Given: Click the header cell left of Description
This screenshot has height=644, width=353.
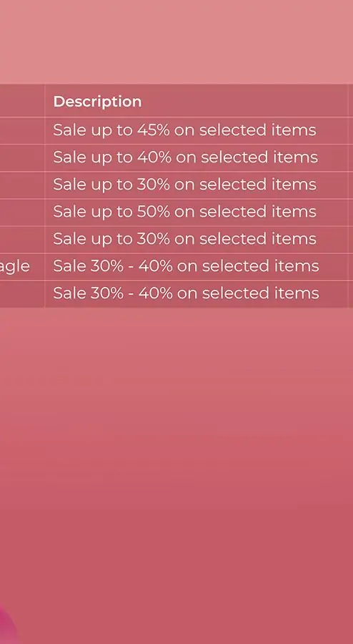Looking at the screenshot, I should (x=22, y=101).
